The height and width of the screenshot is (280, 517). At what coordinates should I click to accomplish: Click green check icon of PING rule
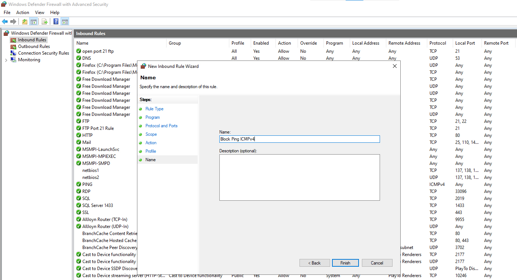pos(79,184)
